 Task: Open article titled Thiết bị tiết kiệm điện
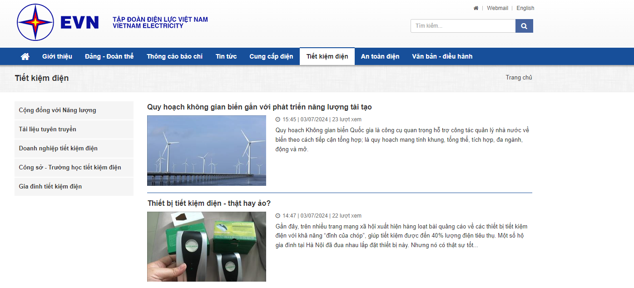[x=209, y=203]
